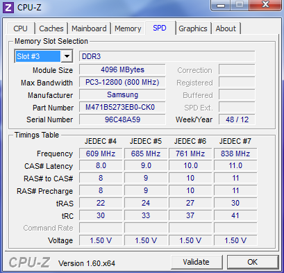Click the CAS# Latency value 10.0
Viewport: 284px width, 273px height.
(x=190, y=165)
